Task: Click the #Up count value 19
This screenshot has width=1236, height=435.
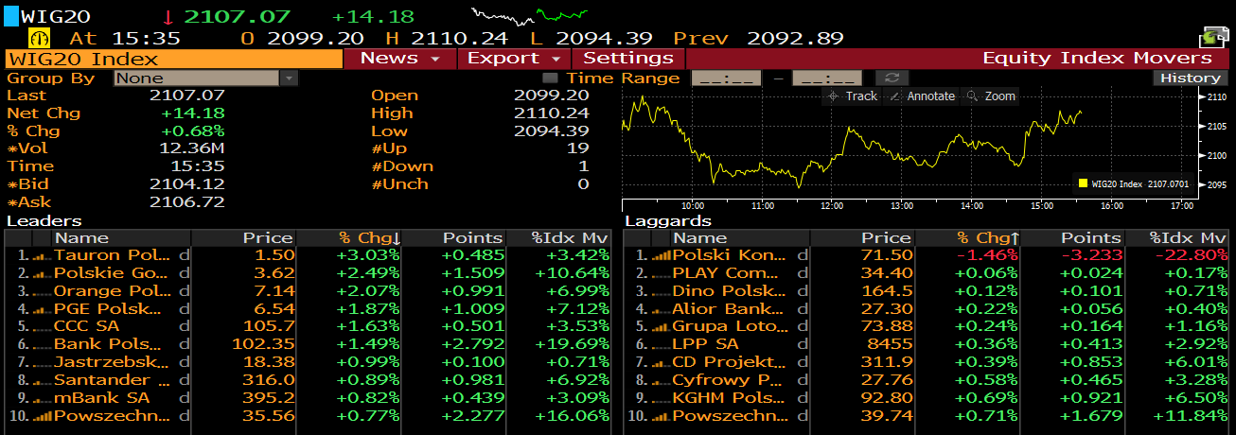Action: click(x=577, y=148)
